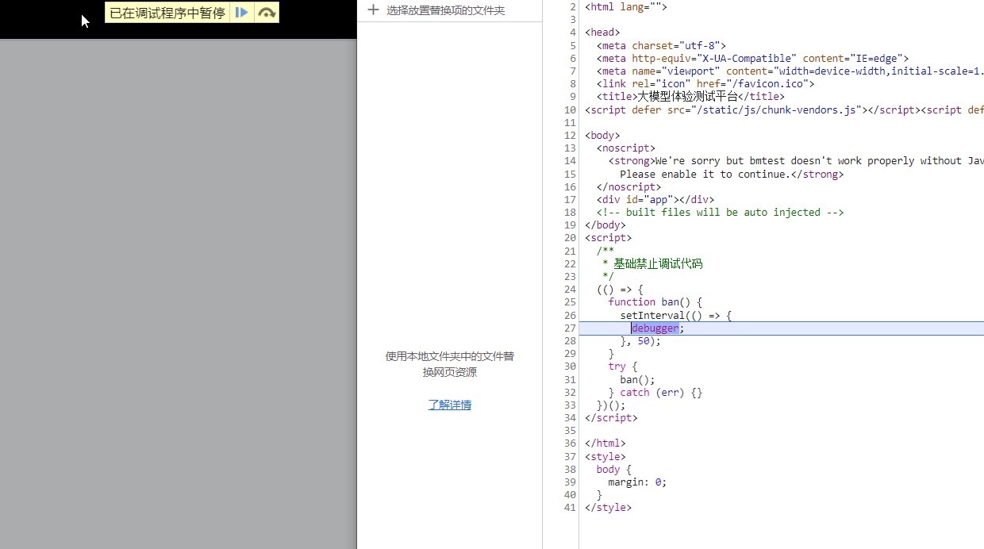Image resolution: width=984 pixels, height=549 pixels.
Task: Click the '}, 50);' interval delay line
Action: 640,341
